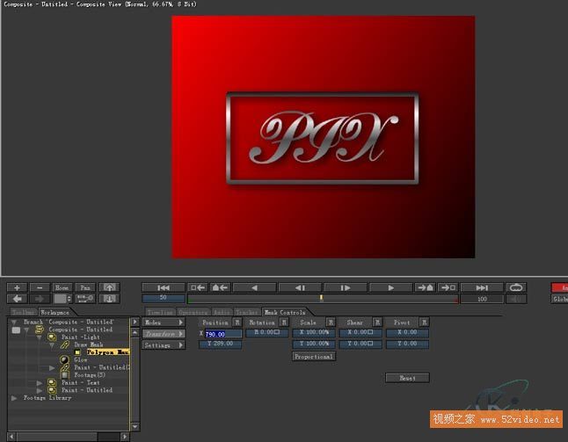Open the schematic view icon
The width and height of the screenshot is (568, 442).
coord(85,299)
